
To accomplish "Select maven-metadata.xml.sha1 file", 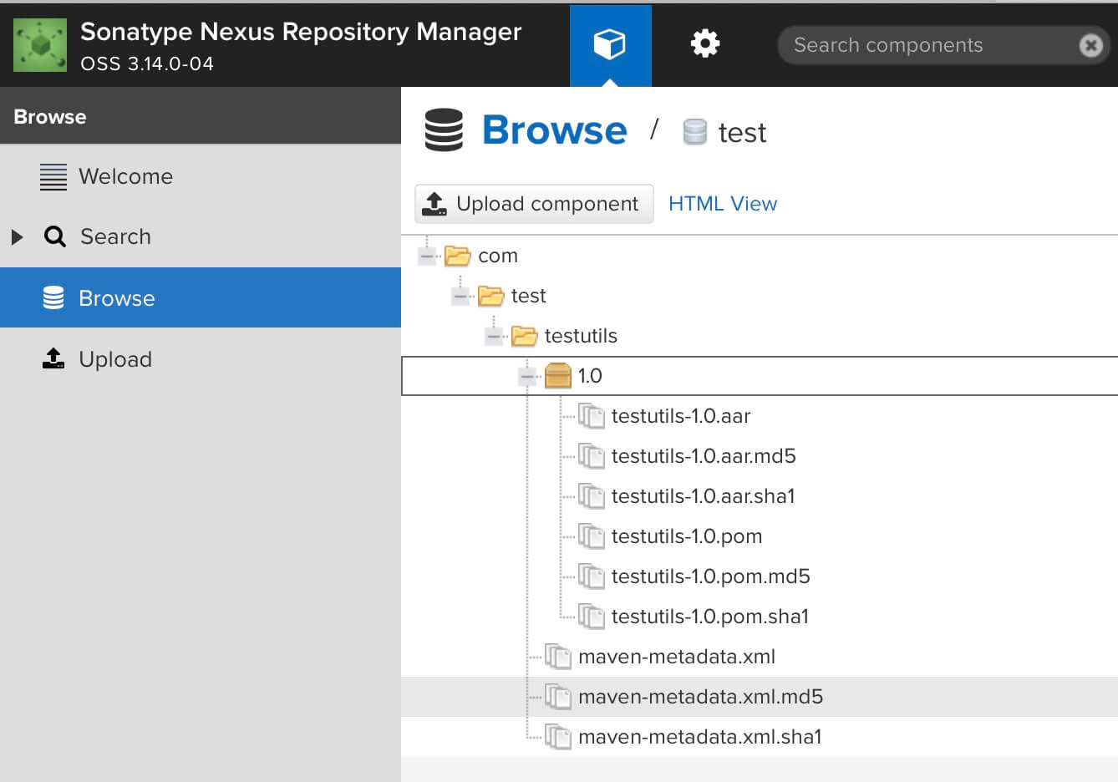I will 699,737.
